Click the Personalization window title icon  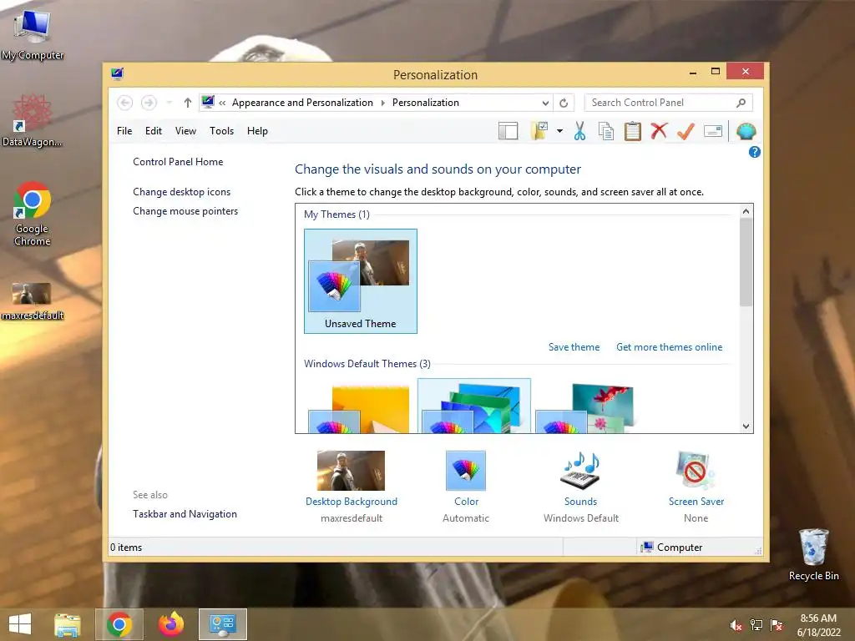click(117, 73)
